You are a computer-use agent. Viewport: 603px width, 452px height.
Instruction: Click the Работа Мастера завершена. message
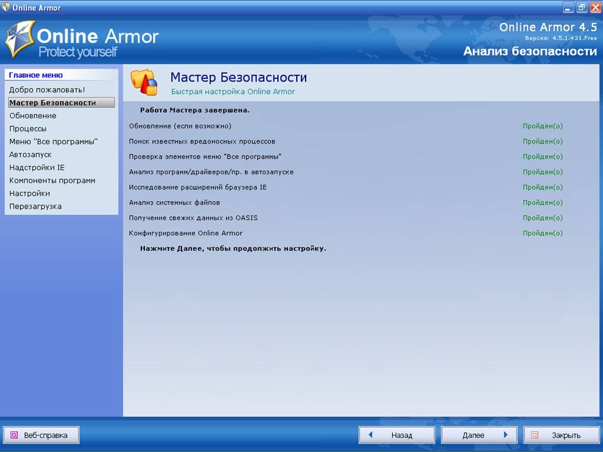(x=194, y=110)
